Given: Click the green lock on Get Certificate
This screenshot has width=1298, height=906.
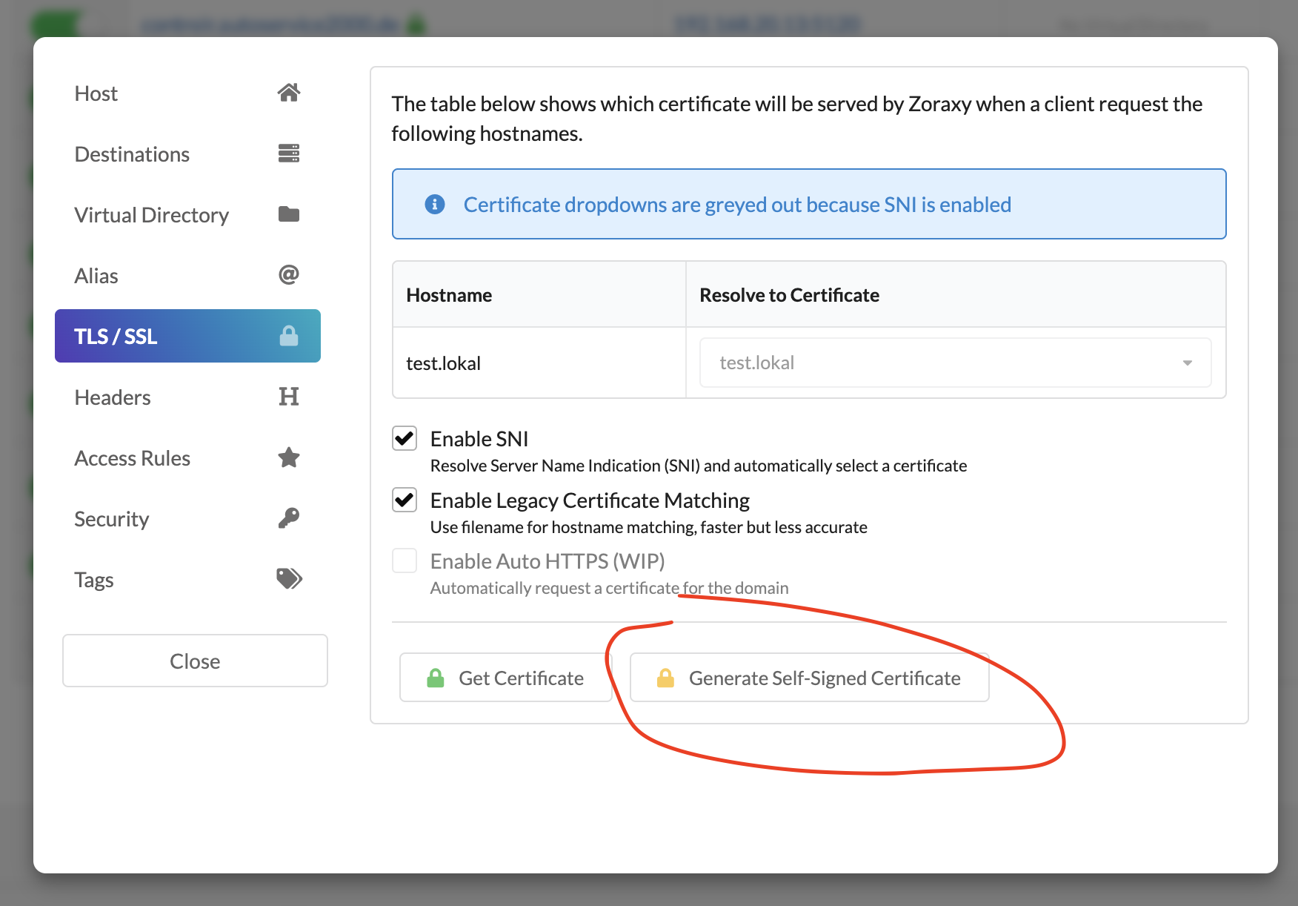Looking at the screenshot, I should pos(436,678).
